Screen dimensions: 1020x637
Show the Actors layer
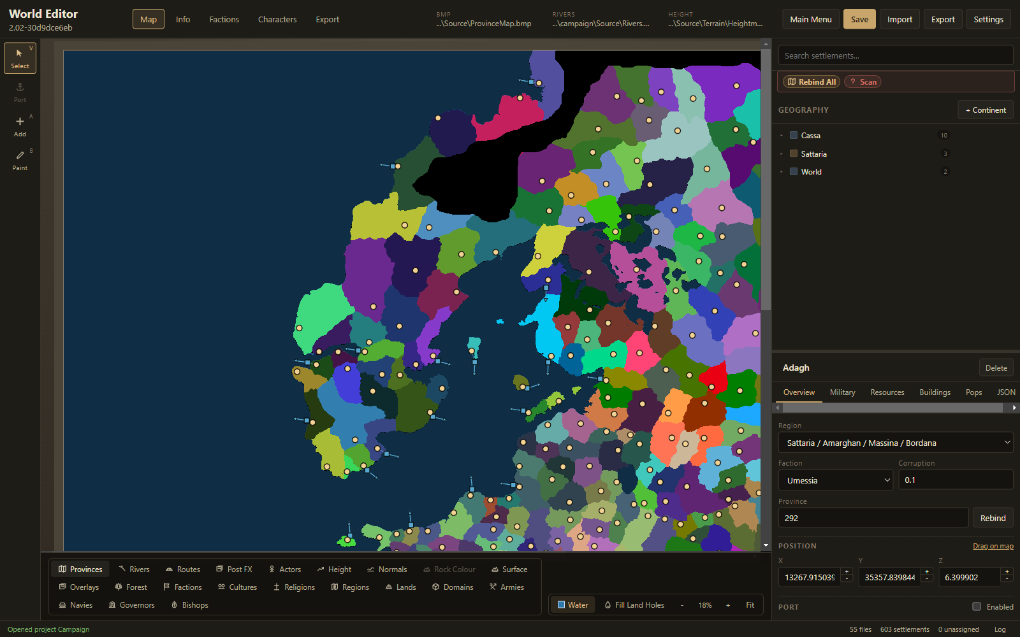(x=284, y=569)
